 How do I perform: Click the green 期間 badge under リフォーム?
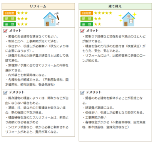(x=10, y=19)
